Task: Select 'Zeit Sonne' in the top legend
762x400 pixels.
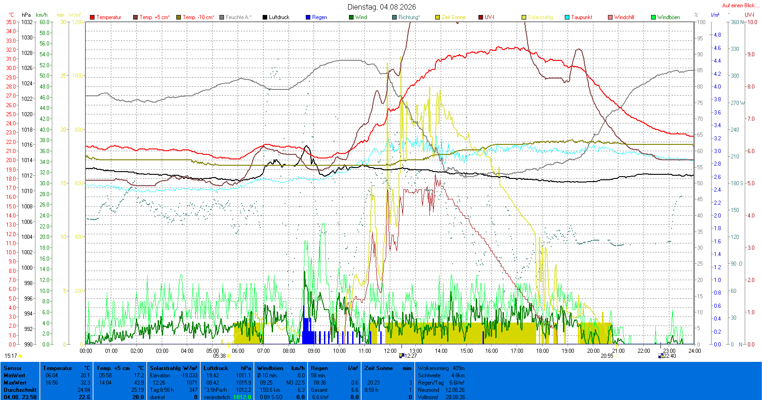Action: click(453, 17)
